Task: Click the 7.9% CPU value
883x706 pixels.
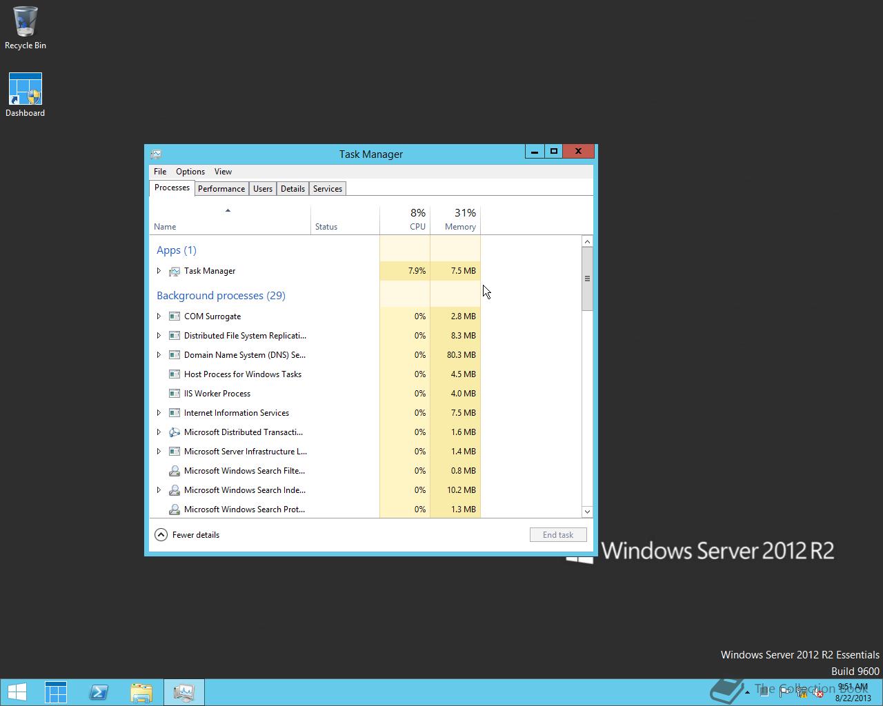Action: 417,271
